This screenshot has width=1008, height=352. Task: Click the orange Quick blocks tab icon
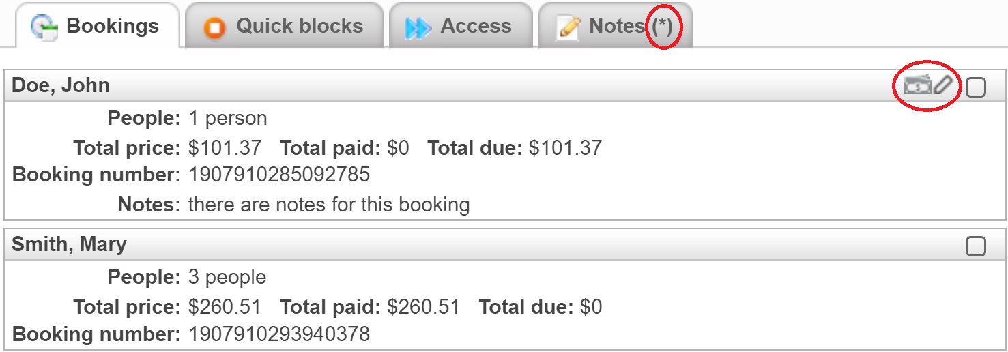(x=214, y=27)
